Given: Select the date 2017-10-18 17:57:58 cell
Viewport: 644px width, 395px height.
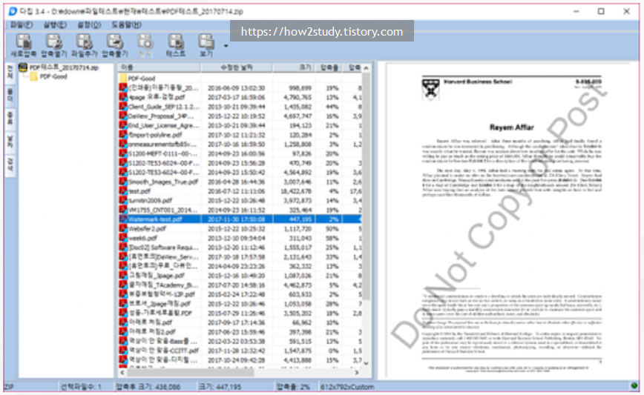Looking at the screenshot, I should pos(236,256).
